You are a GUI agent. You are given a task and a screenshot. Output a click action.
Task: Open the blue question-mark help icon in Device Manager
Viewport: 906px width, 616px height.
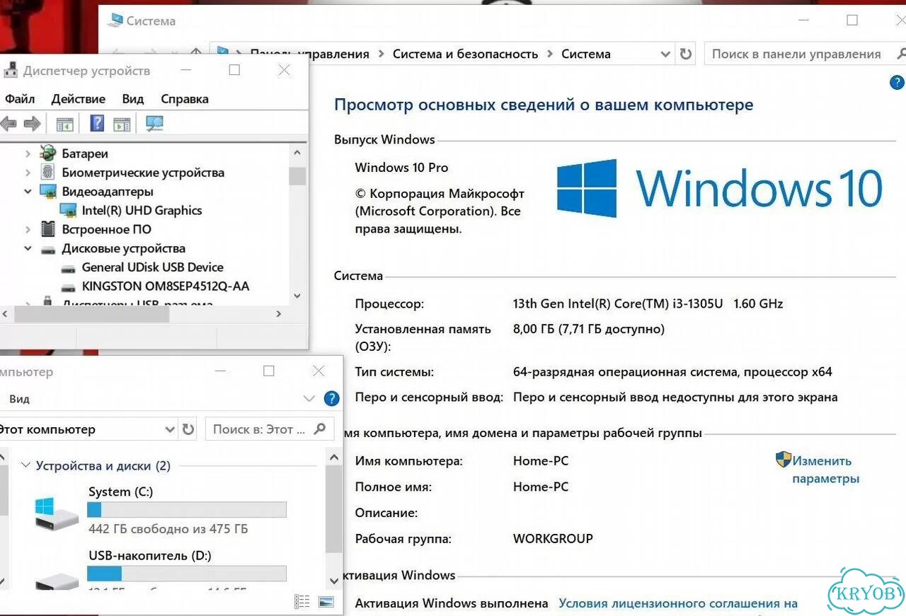click(97, 123)
